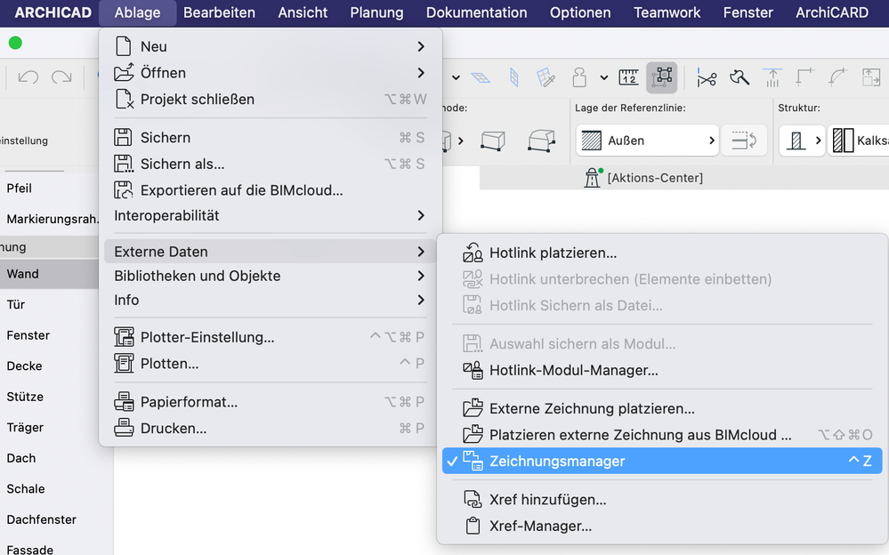Click the scissors split tool icon
This screenshot has height=555, width=889.
click(x=707, y=78)
